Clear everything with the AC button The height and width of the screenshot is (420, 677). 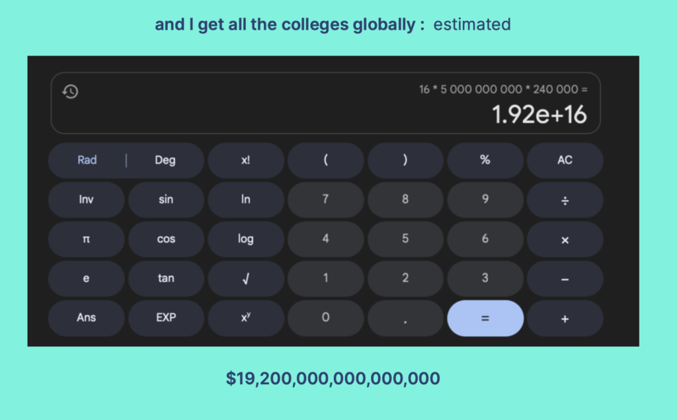pyautogui.click(x=565, y=160)
